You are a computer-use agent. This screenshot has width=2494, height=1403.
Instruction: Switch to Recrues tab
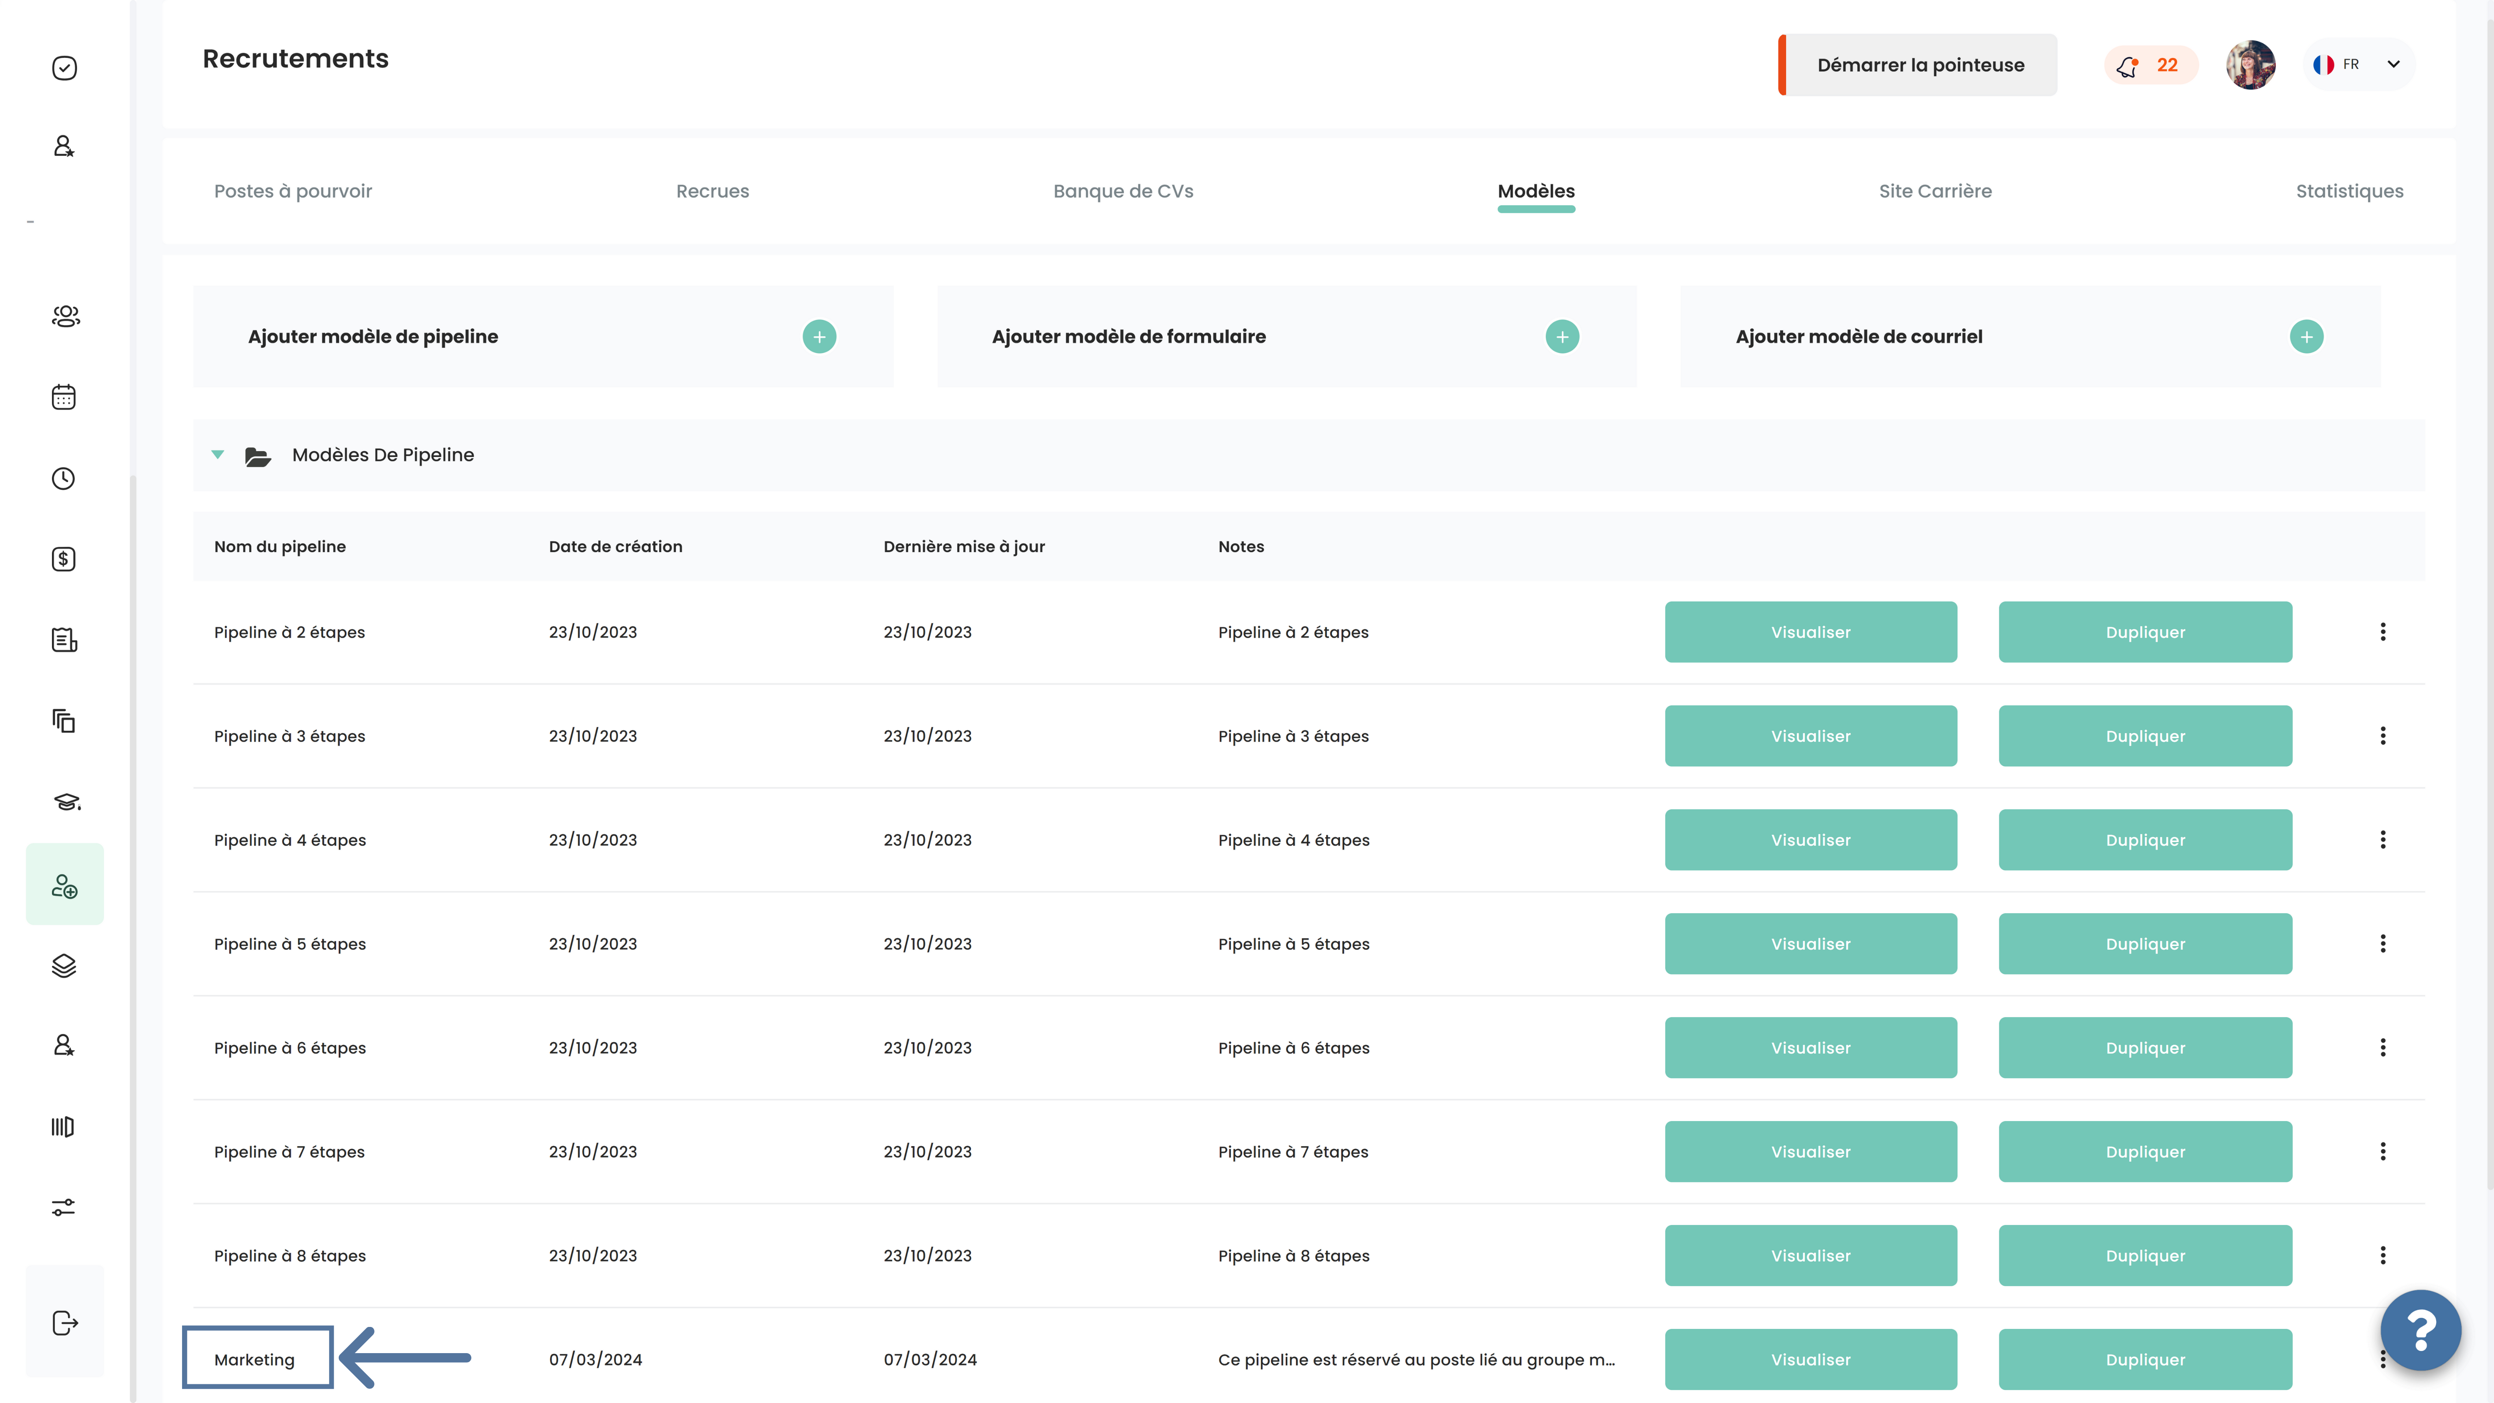click(712, 191)
